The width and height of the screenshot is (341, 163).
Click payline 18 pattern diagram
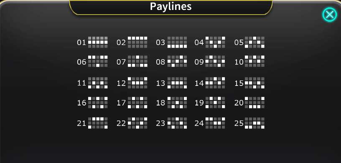coord(177,103)
